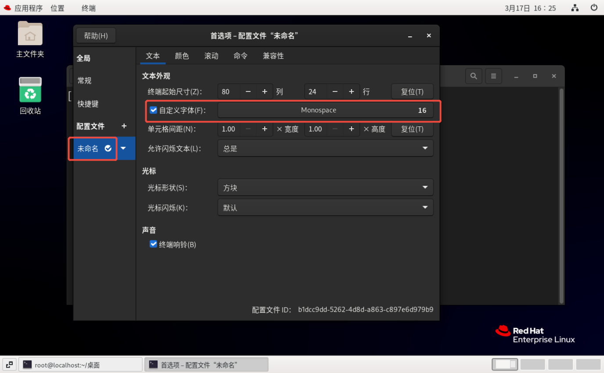
Task: Click the 帮助(H) button
Action: pos(96,36)
